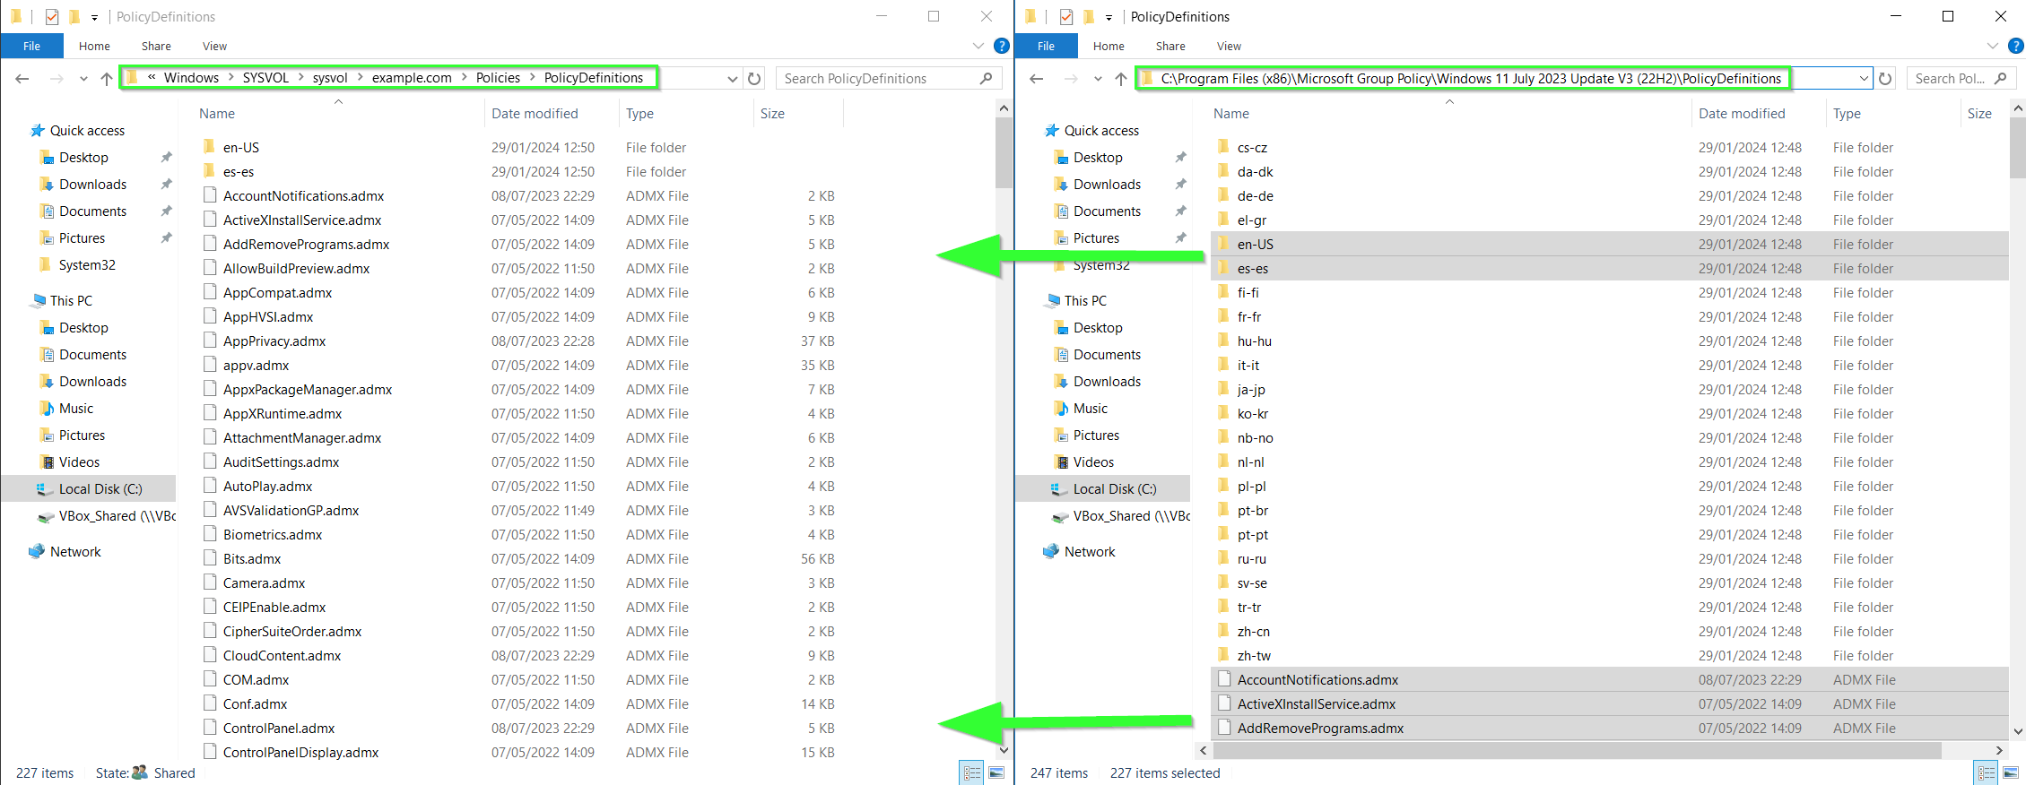
Task: Click the Help icon in left window
Action: click(1002, 46)
